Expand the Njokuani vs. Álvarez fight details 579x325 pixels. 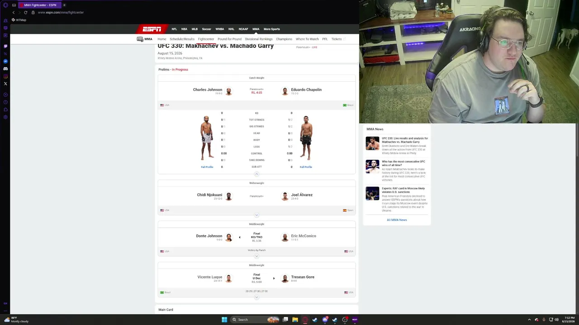(256, 215)
